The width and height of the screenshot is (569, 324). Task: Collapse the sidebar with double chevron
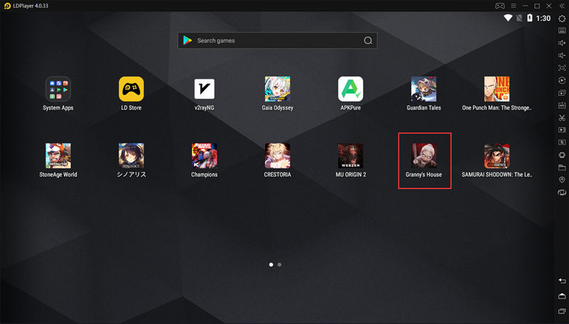(x=562, y=6)
